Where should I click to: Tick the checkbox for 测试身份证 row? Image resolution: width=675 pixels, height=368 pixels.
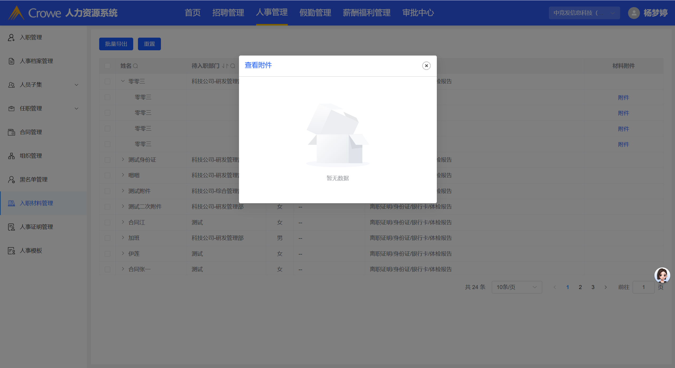tap(107, 160)
